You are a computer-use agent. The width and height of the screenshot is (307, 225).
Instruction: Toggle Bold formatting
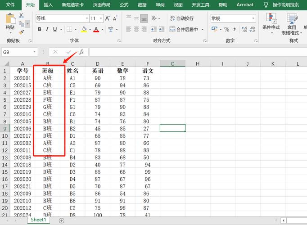pos(40,29)
